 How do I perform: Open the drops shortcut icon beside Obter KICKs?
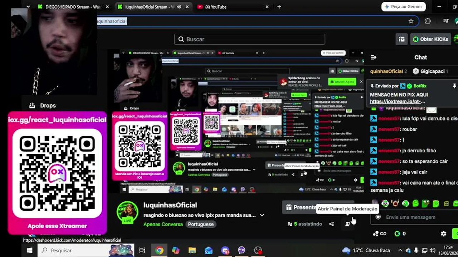pos(402,39)
